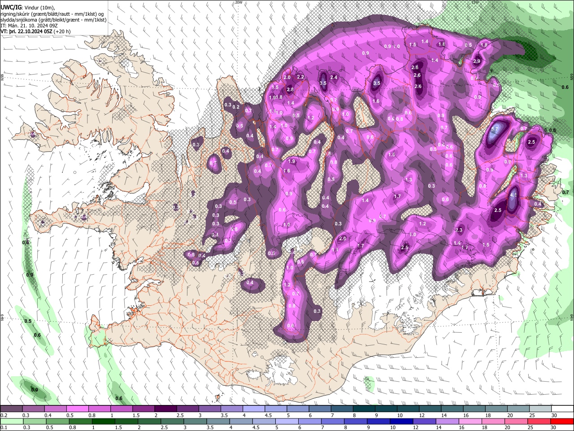This screenshot has height=431, width=574.
Task: Select the darkest purple 2–2.5 snow legend swatch
Action: pos(165,409)
